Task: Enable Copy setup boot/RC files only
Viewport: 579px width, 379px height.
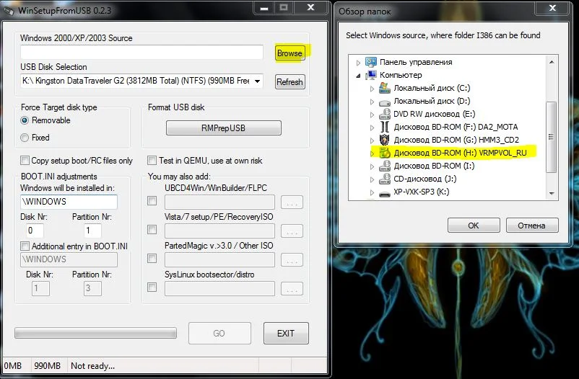Action: pos(25,161)
